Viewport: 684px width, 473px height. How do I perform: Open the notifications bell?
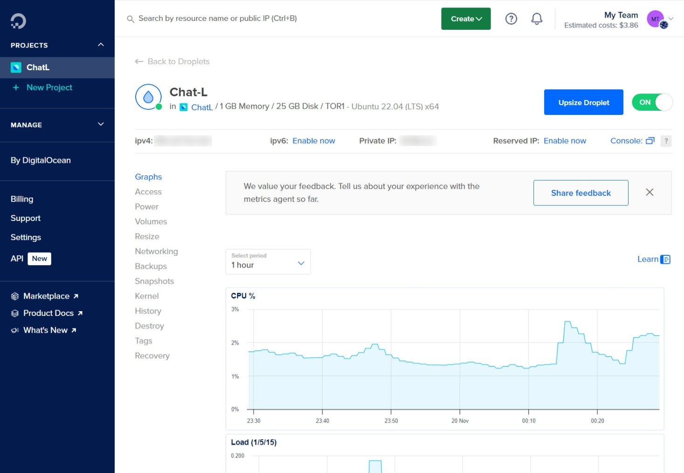[x=537, y=19]
